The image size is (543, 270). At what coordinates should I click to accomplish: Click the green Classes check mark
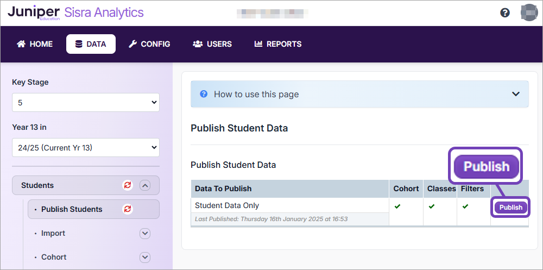[432, 206]
